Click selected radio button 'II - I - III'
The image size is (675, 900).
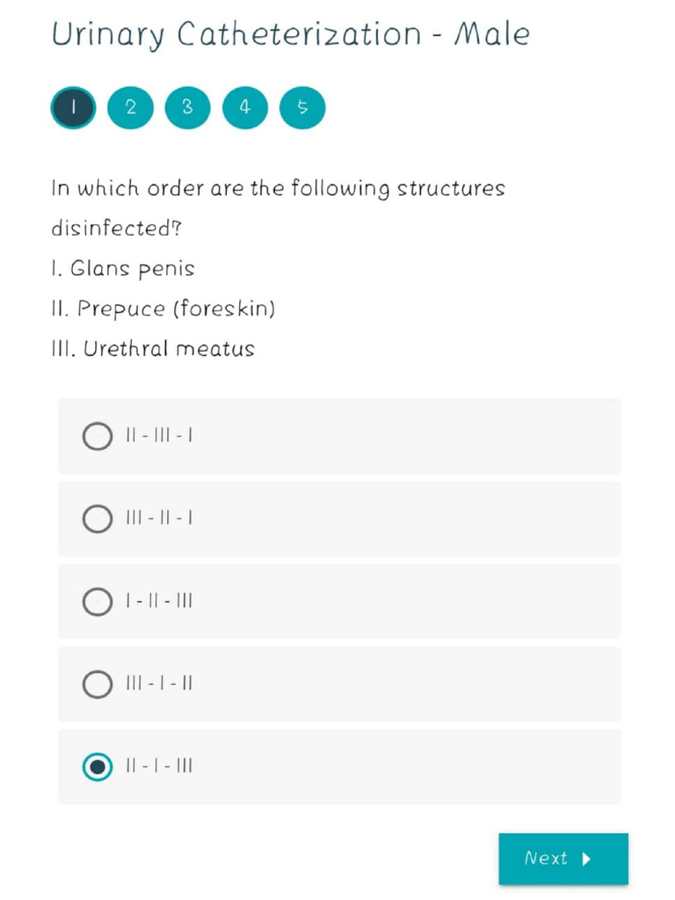point(98,766)
